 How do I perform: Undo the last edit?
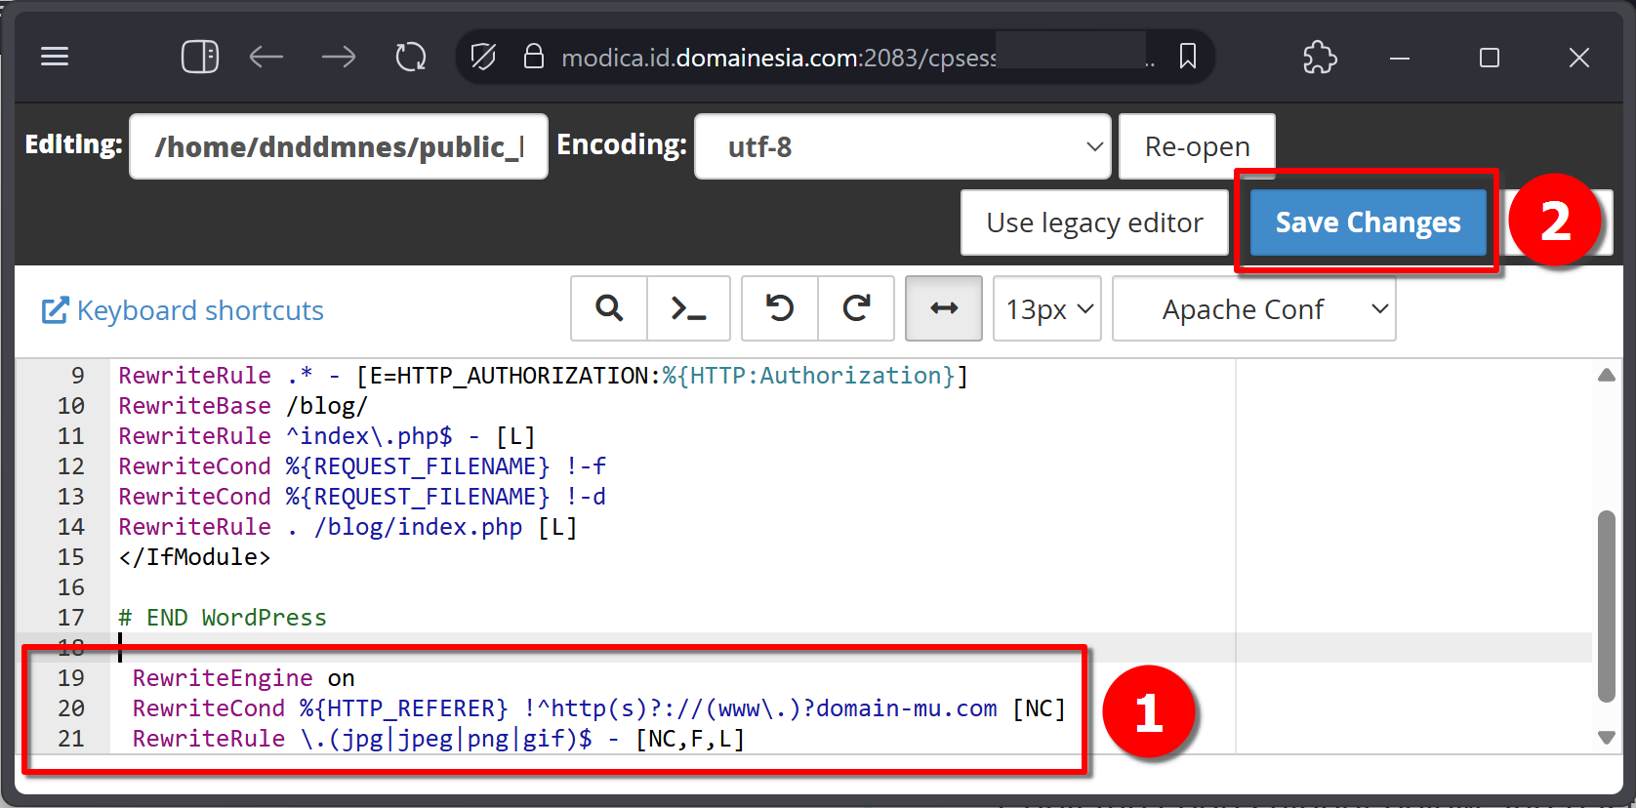(780, 308)
